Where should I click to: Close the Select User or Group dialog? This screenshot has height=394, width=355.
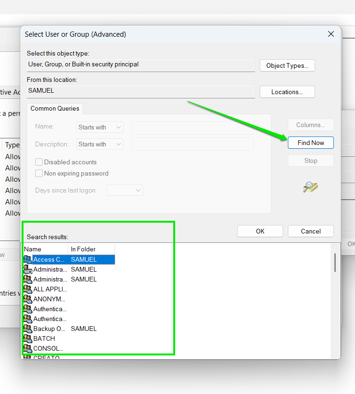[x=331, y=34]
